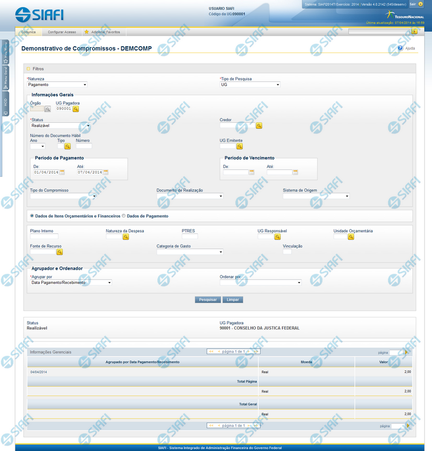Select Dados de Itens Orçamentários e Financeiros radio

click(32, 216)
